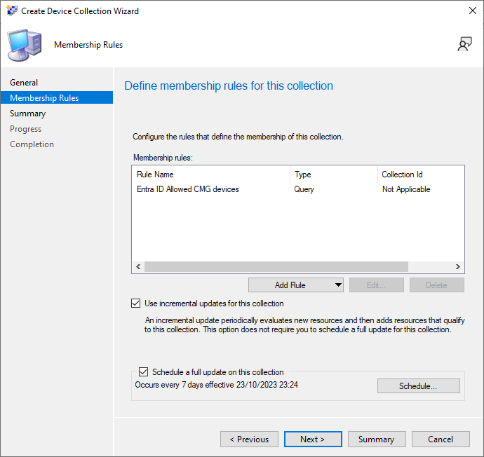Uncheck Schedule a full update checkbox
This screenshot has height=457, width=484.
coord(144,372)
